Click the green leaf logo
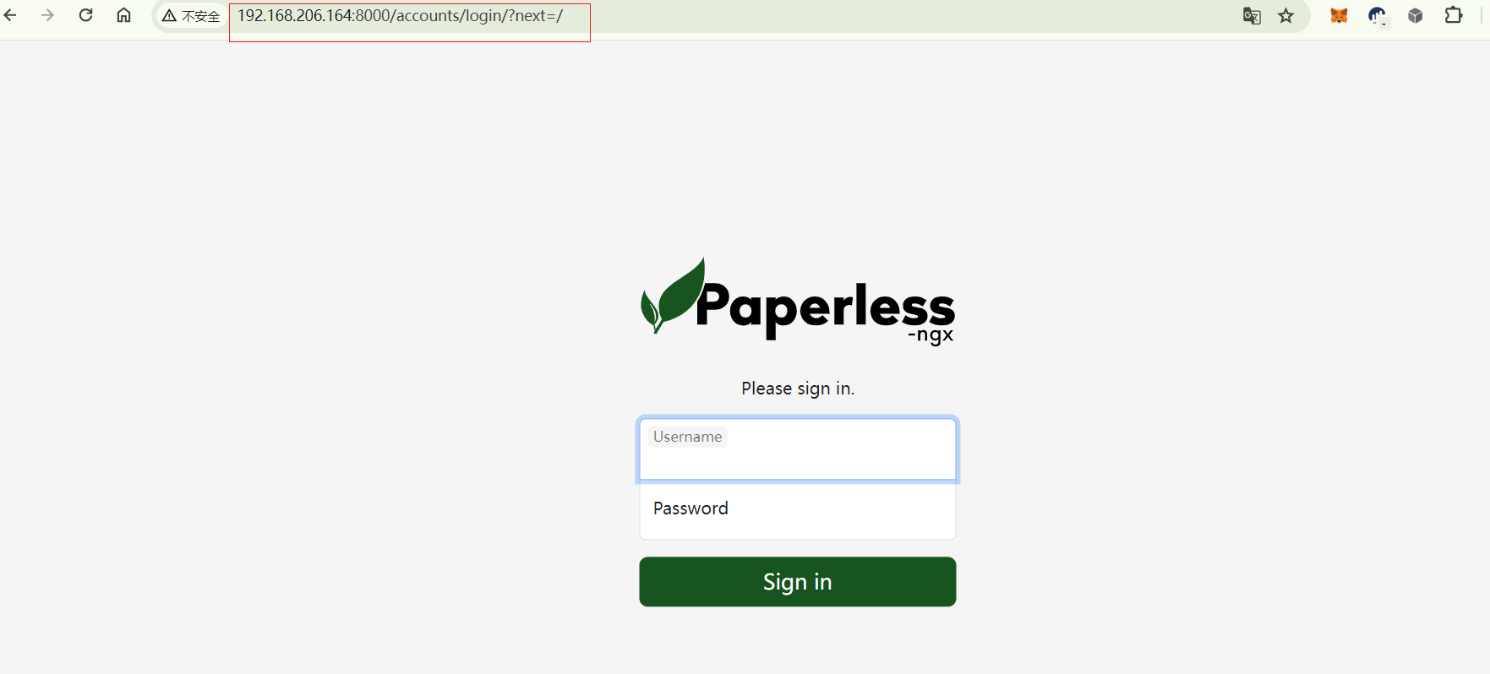1490x674 pixels. 673,296
